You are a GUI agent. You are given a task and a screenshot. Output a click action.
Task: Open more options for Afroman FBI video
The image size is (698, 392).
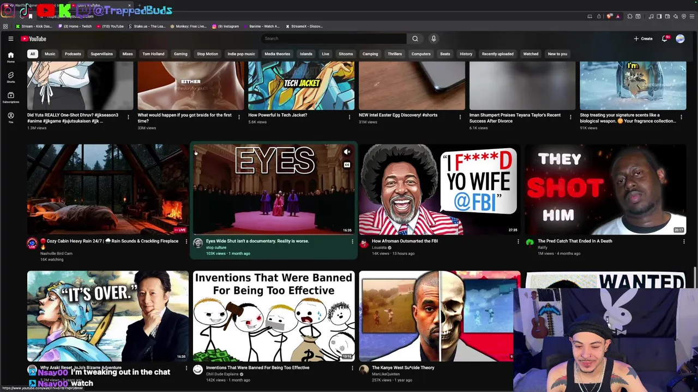(x=518, y=241)
